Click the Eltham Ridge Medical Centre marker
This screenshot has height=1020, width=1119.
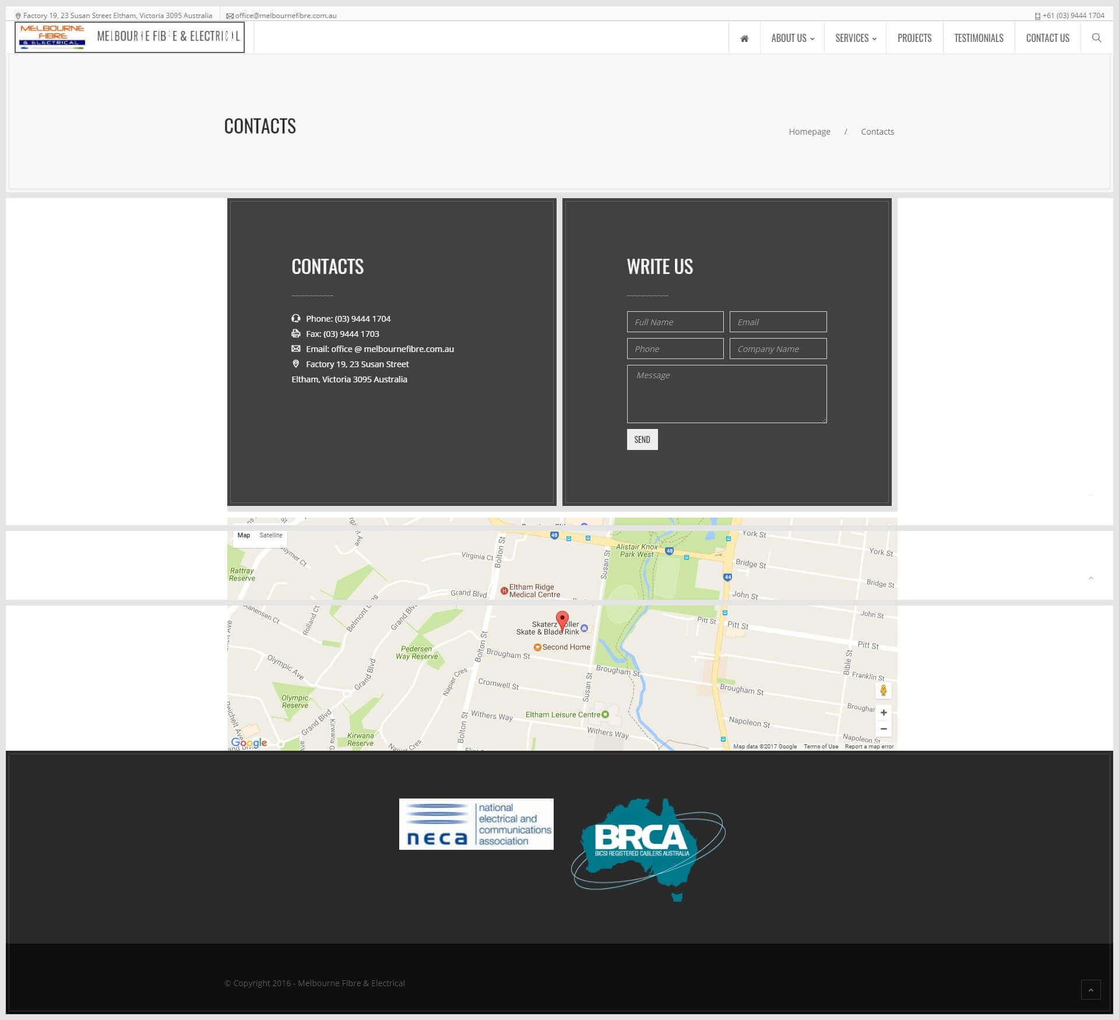click(504, 591)
